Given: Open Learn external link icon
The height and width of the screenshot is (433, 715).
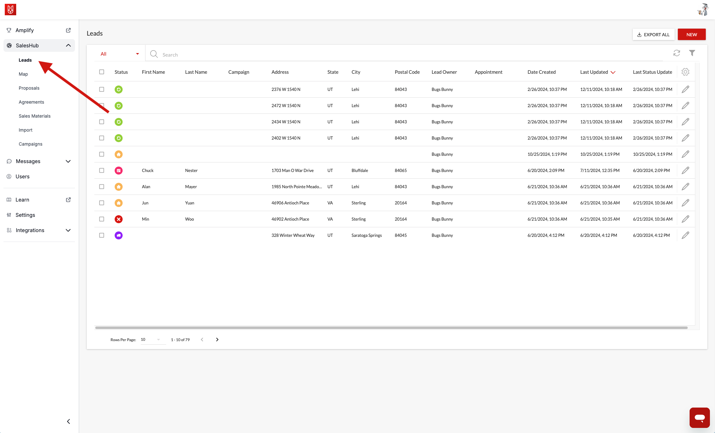Looking at the screenshot, I should pyautogui.click(x=68, y=200).
